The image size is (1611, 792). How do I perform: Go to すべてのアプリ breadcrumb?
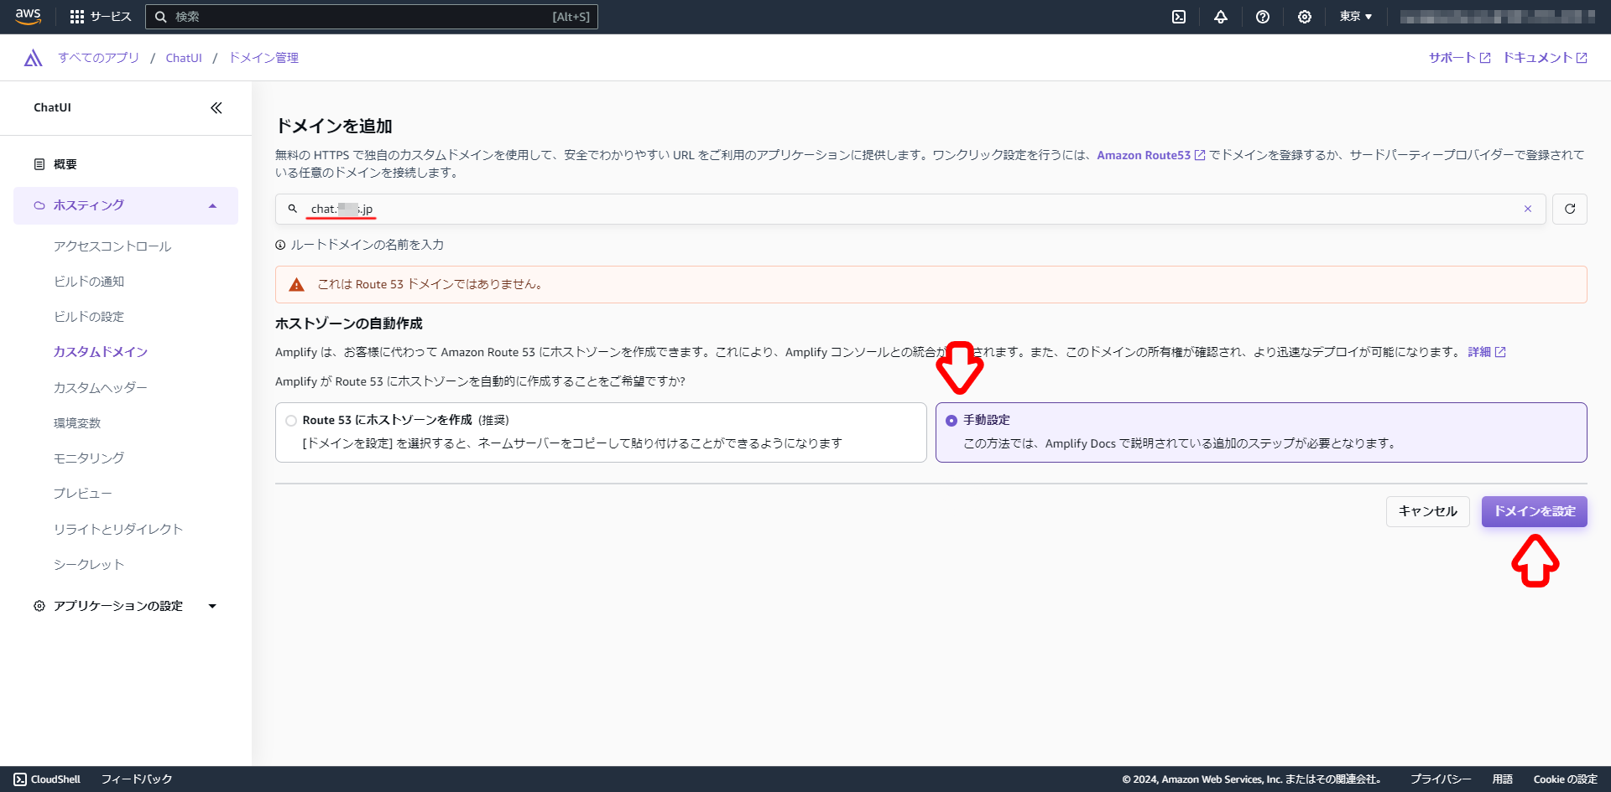(x=99, y=58)
